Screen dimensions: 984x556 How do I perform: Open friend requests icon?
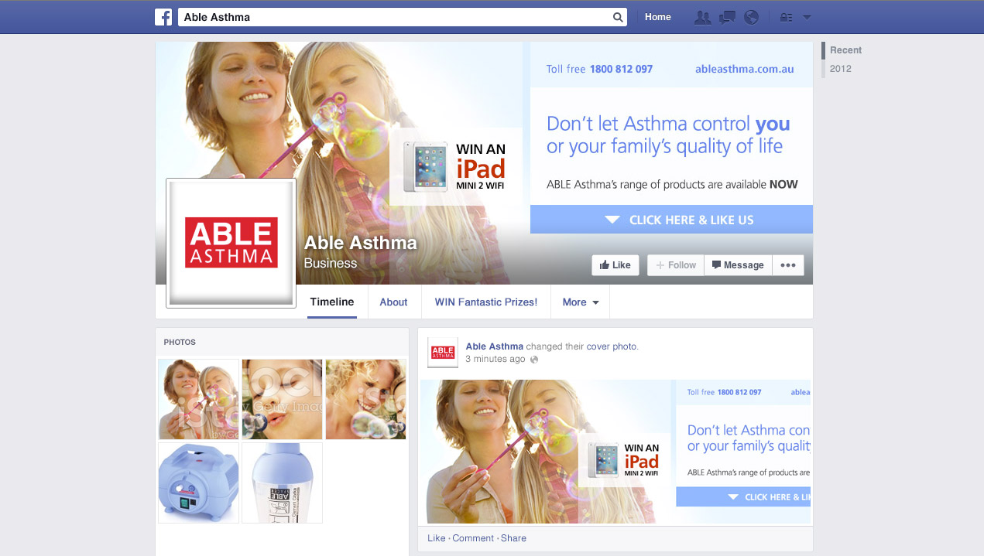click(703, 17)
